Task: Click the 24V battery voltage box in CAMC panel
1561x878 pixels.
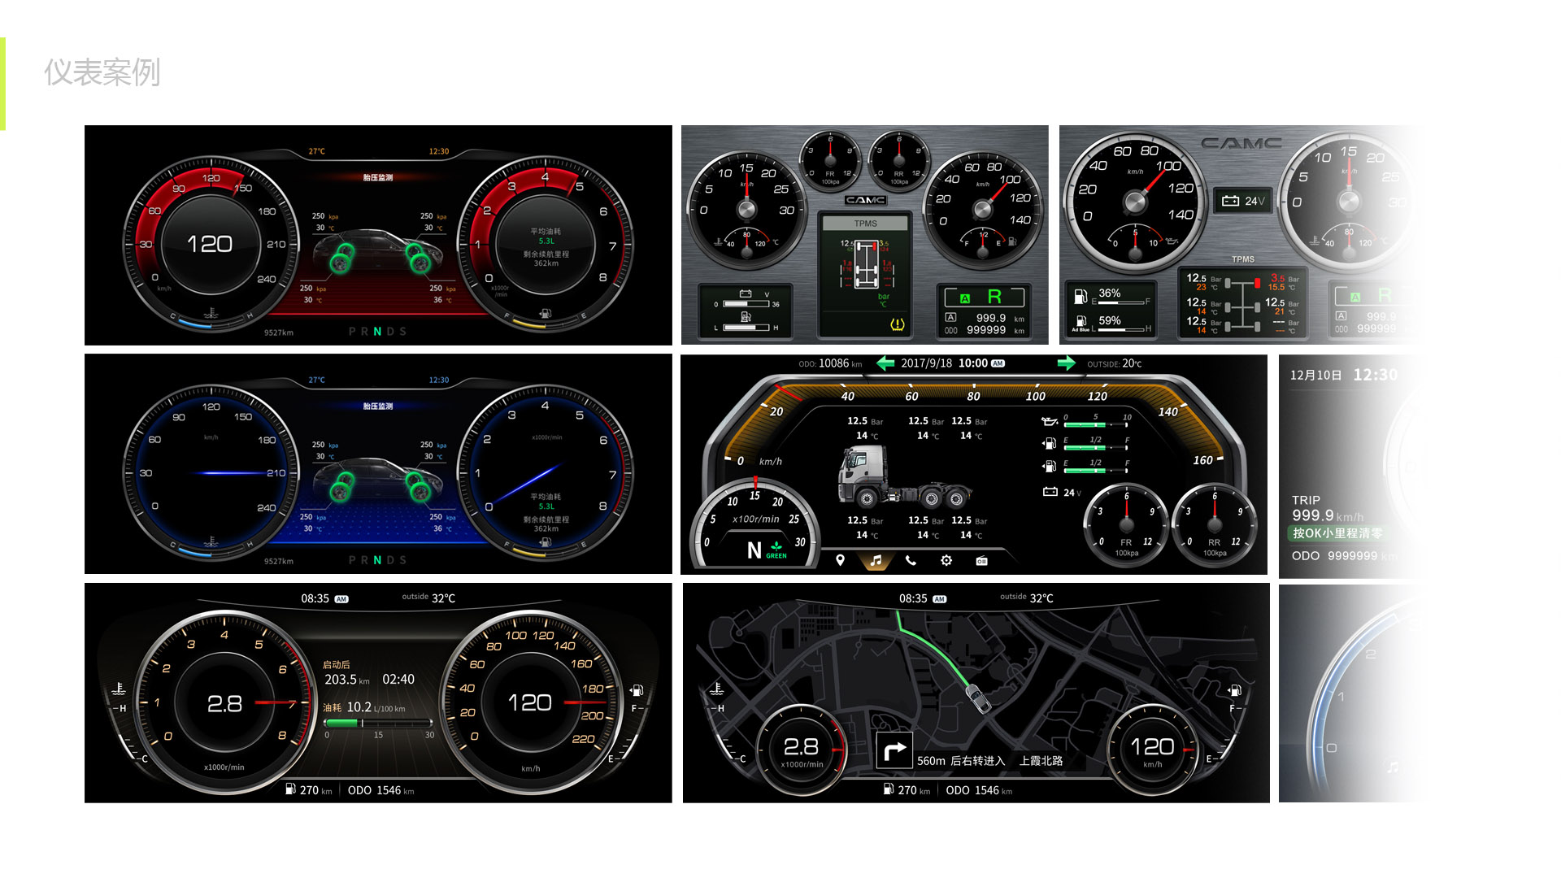Action: click(1243, 201)
